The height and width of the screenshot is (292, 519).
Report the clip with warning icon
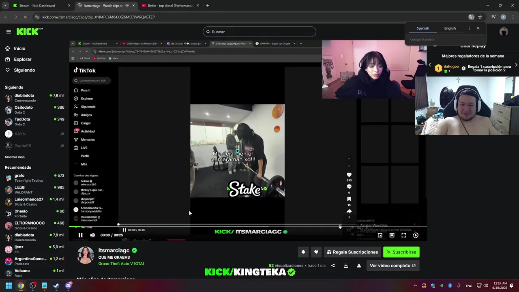(359, 266)
